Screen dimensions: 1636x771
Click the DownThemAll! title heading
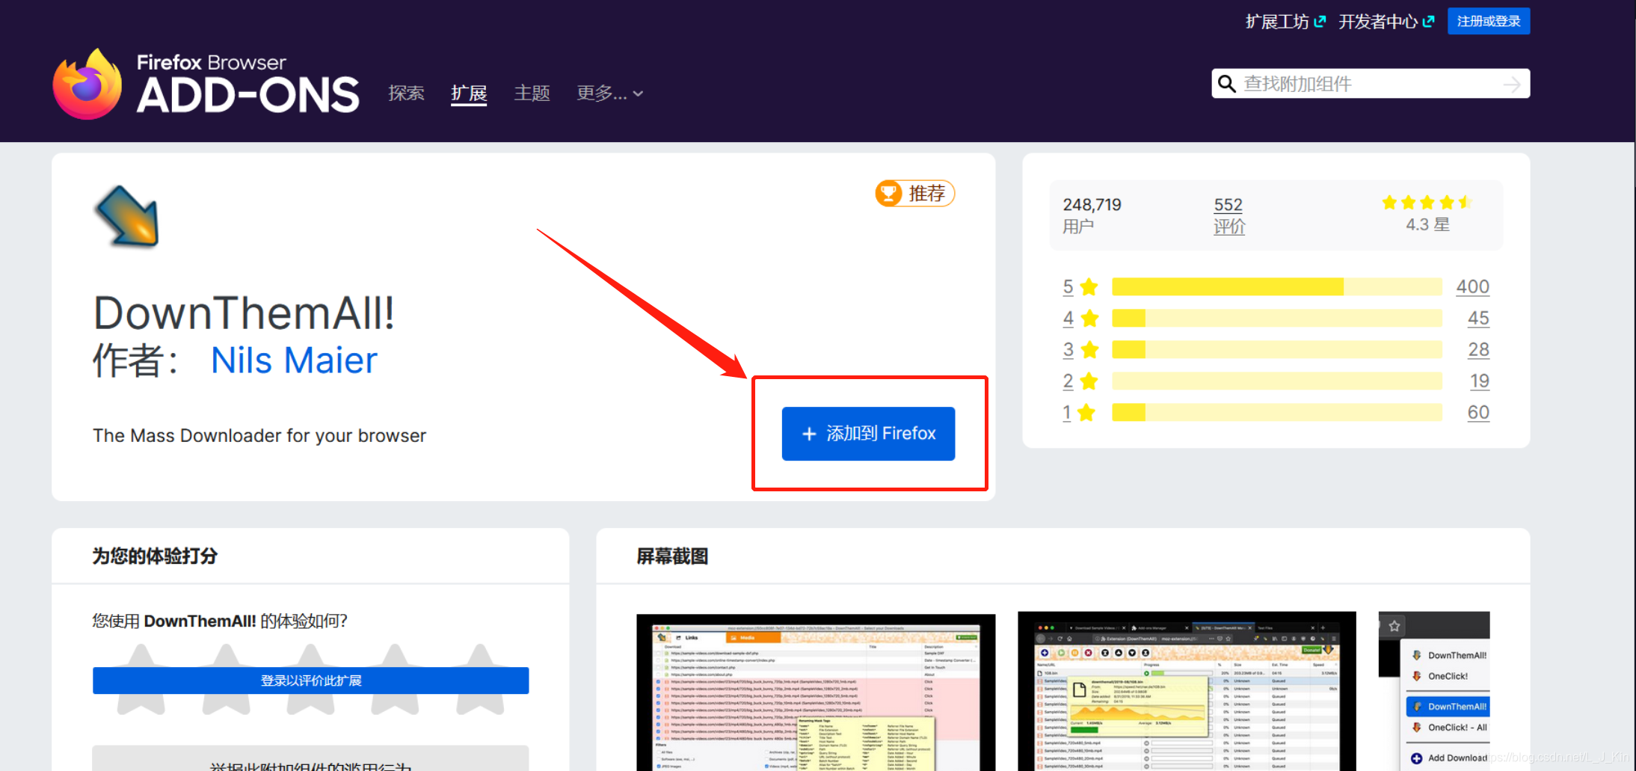coord(244,313)
